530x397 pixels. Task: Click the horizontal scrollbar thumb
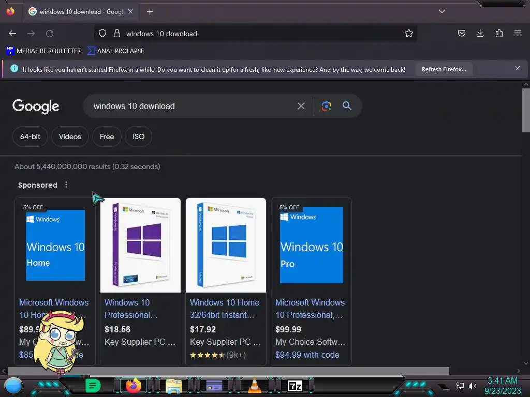[228, 371]
